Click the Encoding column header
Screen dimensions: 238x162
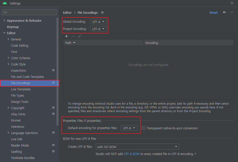(x=188, y=43)
